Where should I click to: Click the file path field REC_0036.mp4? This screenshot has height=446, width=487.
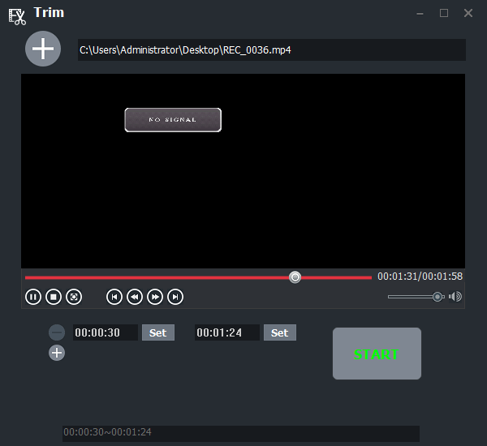[271, 50]
